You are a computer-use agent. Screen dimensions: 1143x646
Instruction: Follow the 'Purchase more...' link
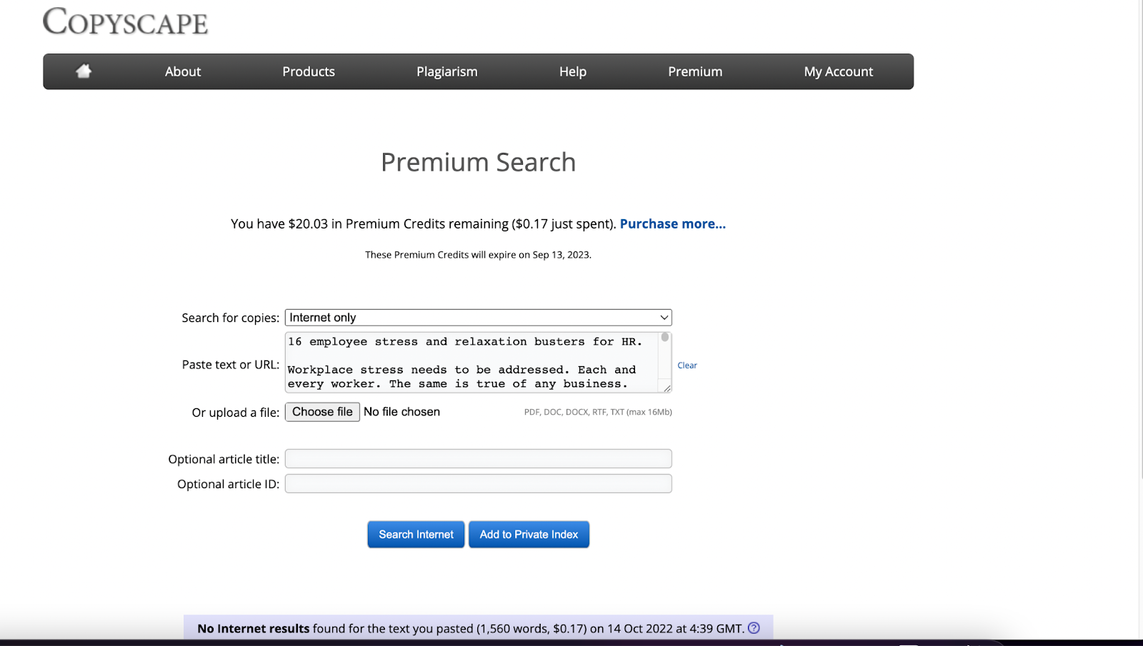(x=673, y=224)
